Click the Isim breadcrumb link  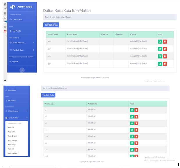coord(47,17)
